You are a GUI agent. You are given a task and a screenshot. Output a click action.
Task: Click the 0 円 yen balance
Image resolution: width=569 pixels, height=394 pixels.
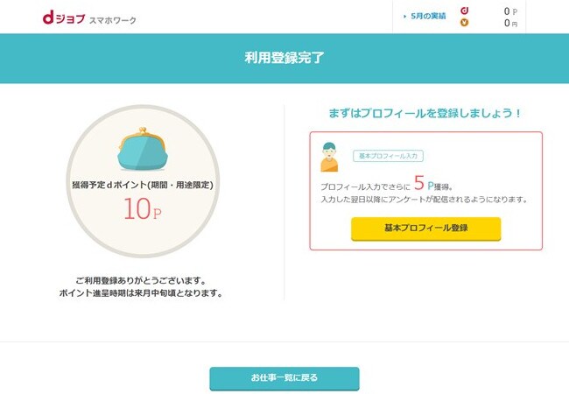pyautogui.click(x=510, y=24)
